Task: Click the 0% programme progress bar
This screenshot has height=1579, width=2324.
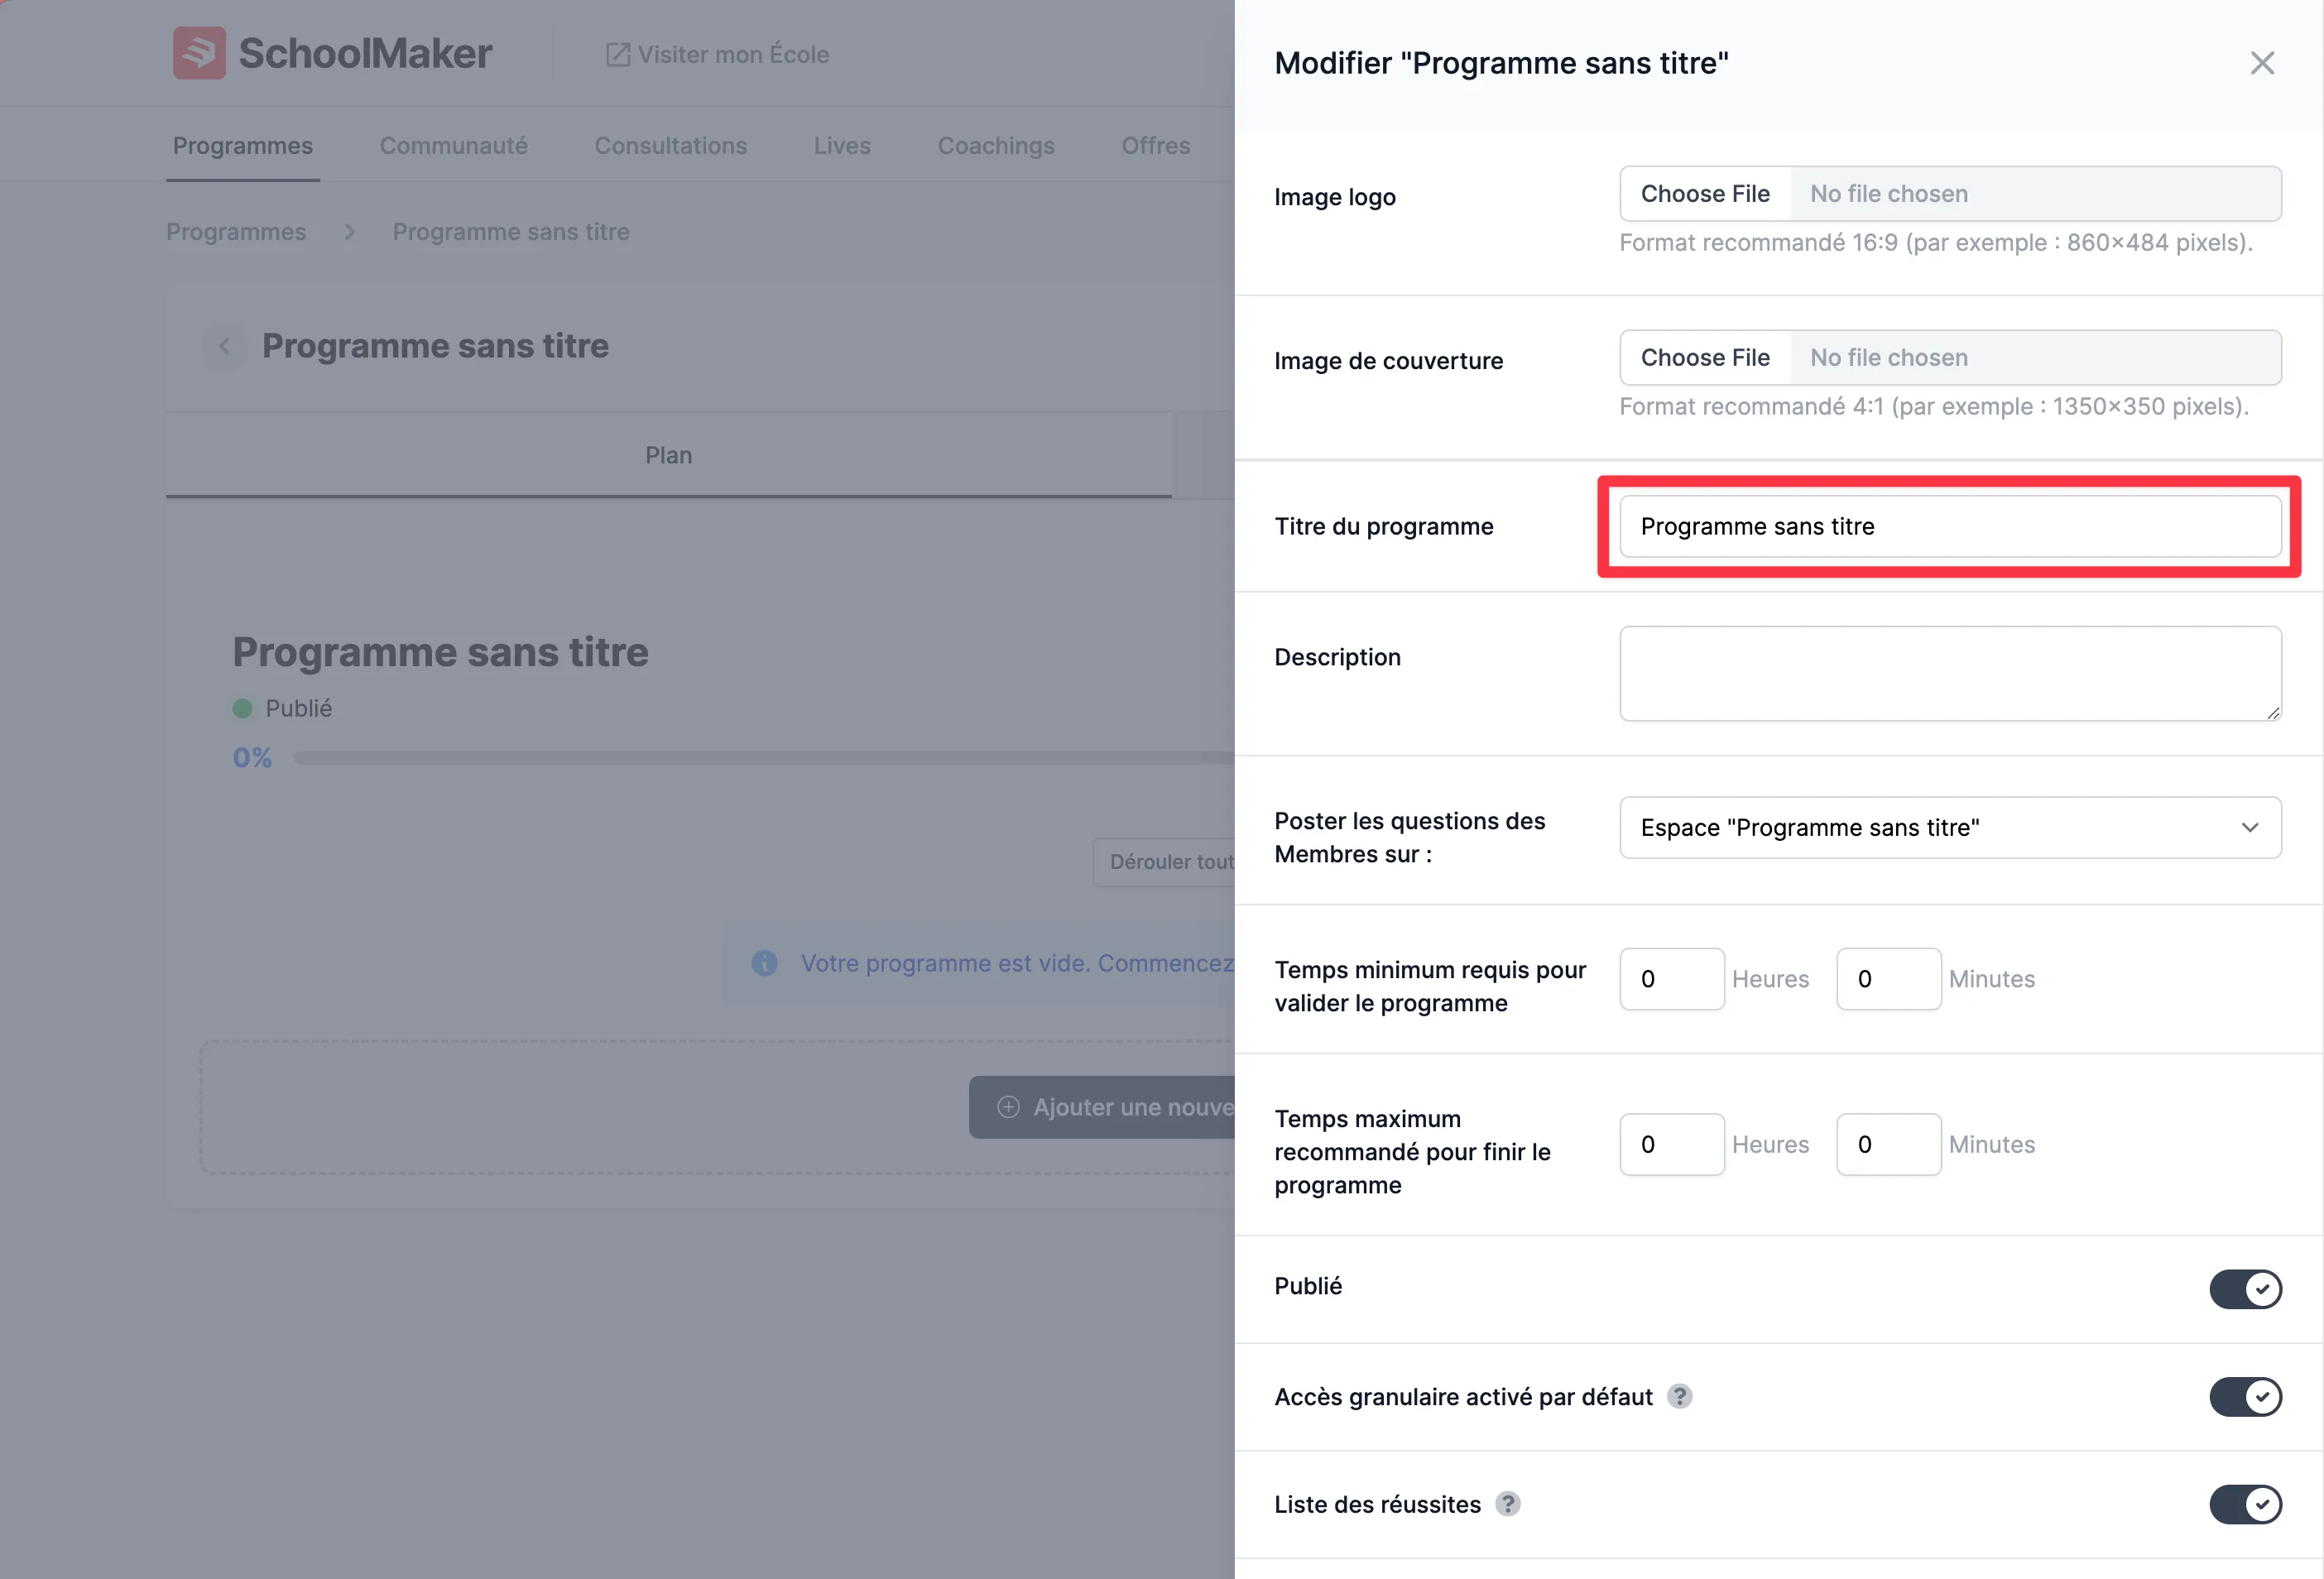Action: pos(764,758)
